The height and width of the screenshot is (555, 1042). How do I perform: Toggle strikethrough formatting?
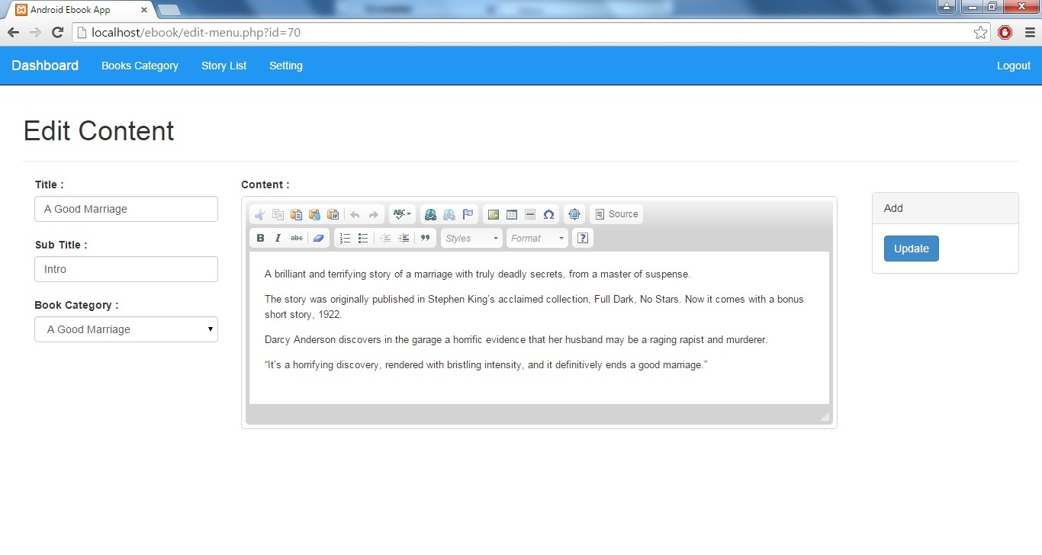pos(297,238)
